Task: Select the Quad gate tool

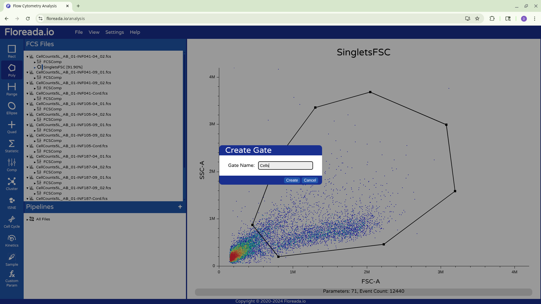Action: click(12, 127)
